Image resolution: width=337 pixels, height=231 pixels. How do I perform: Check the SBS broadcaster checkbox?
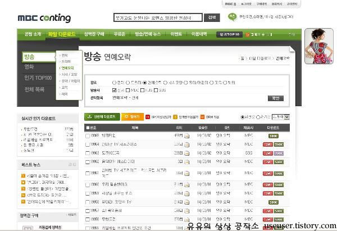[156, 90]
